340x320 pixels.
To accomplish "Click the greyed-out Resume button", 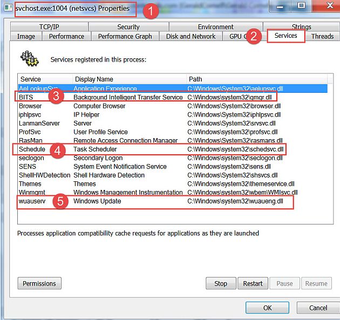I will pos(316,283).
